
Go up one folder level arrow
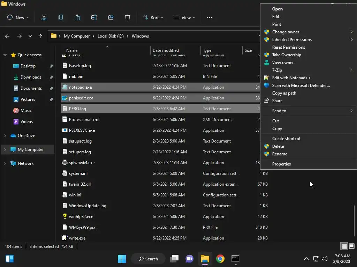40,36
